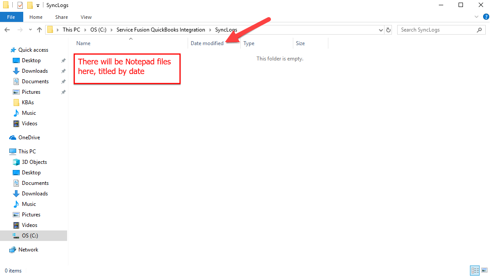The image size is (491, 276).
Task: Open Music under Quick access
Action: pyautogui.click(x=29, y=113)
